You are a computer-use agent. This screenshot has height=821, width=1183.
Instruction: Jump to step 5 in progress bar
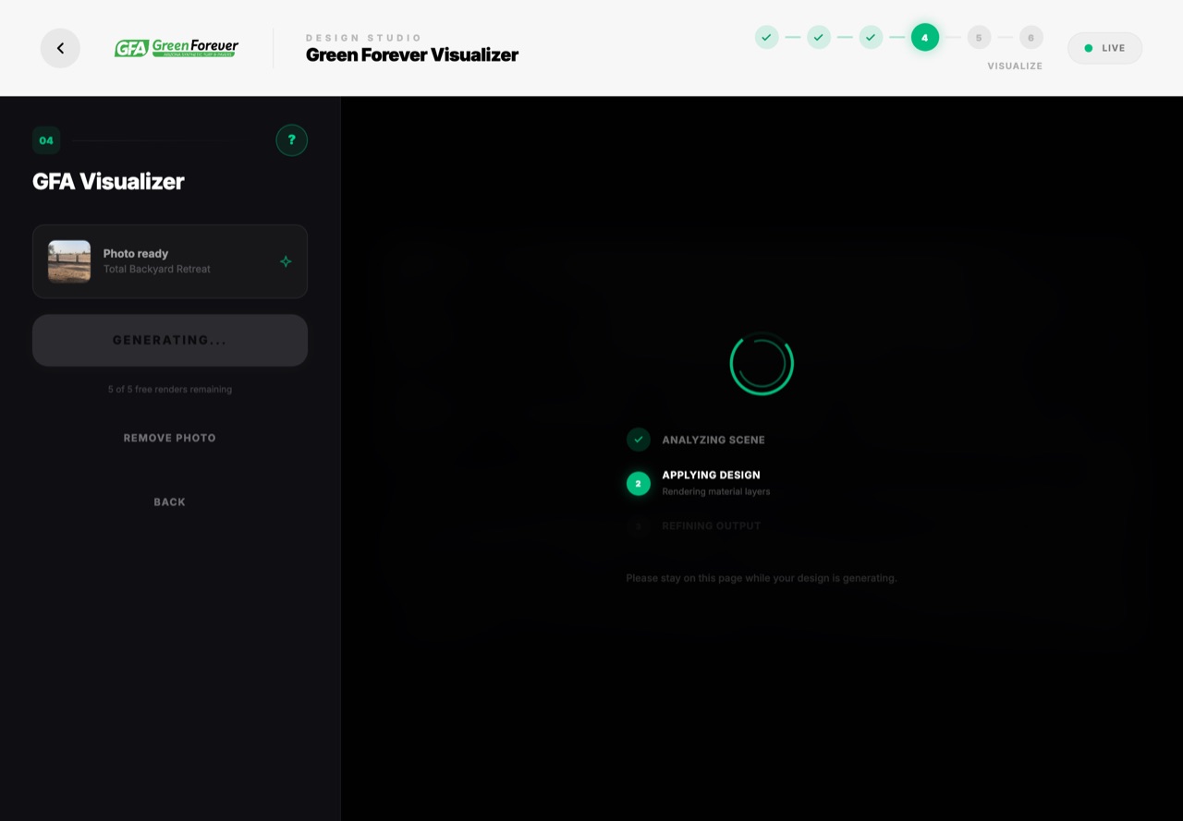(x=979, y=37)
